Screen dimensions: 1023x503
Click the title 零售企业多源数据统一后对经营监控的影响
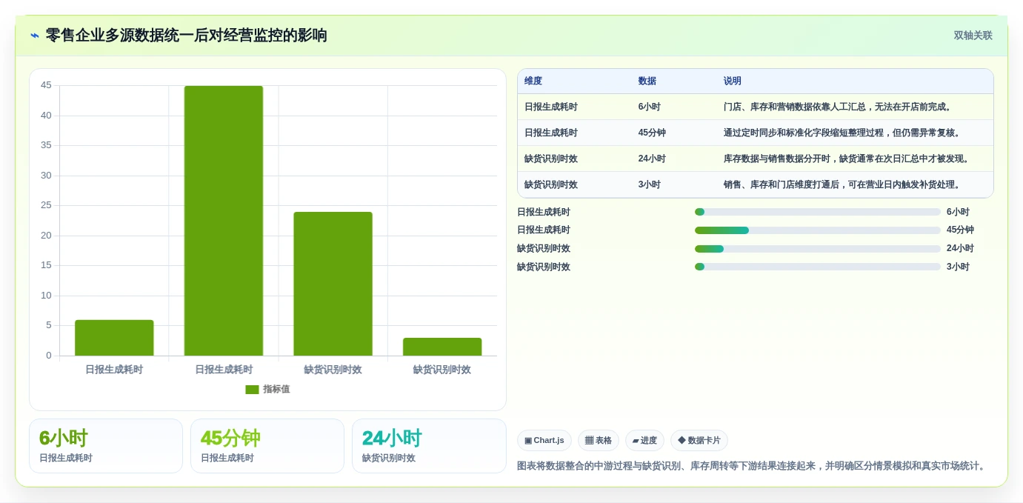click(x=187, y=36)
